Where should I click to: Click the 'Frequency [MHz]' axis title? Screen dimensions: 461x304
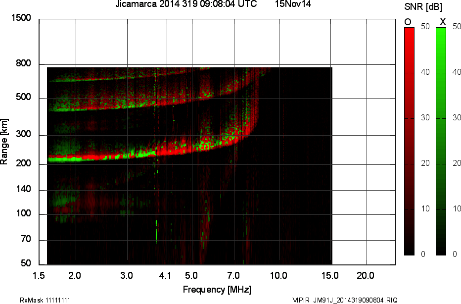[217, 289]
